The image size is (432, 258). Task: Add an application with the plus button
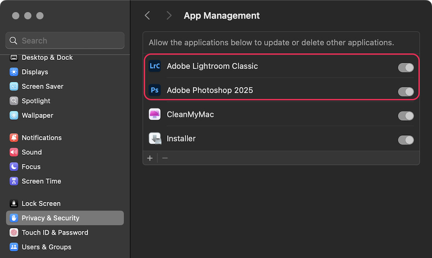tap(150, 158)
